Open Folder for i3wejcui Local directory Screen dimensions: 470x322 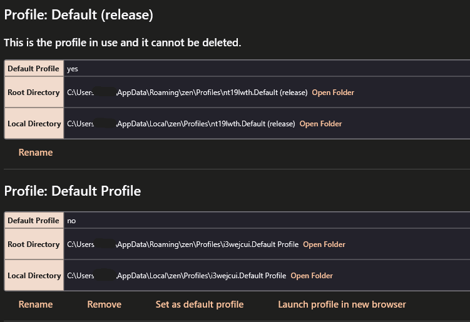(x=312, y=276)
